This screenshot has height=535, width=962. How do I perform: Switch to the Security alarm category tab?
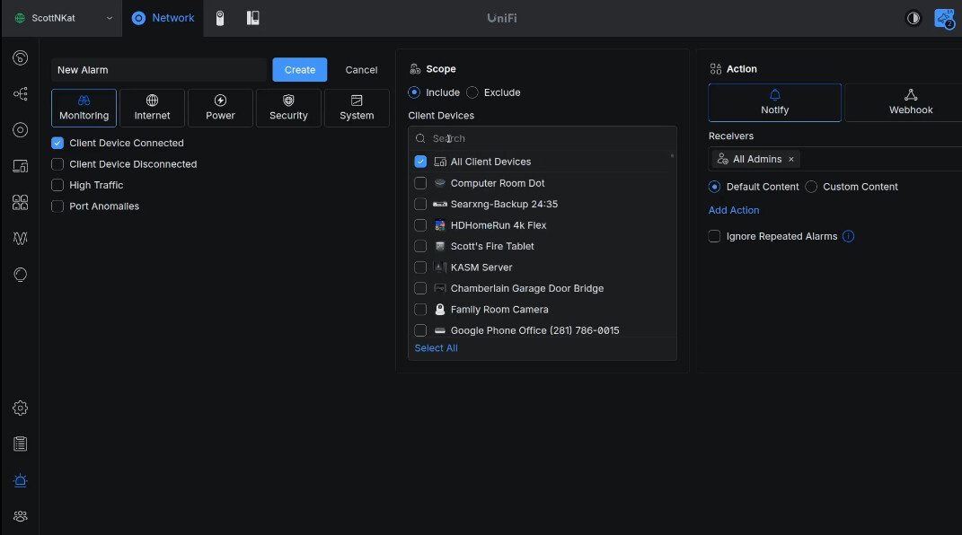(x=288, y=108)
